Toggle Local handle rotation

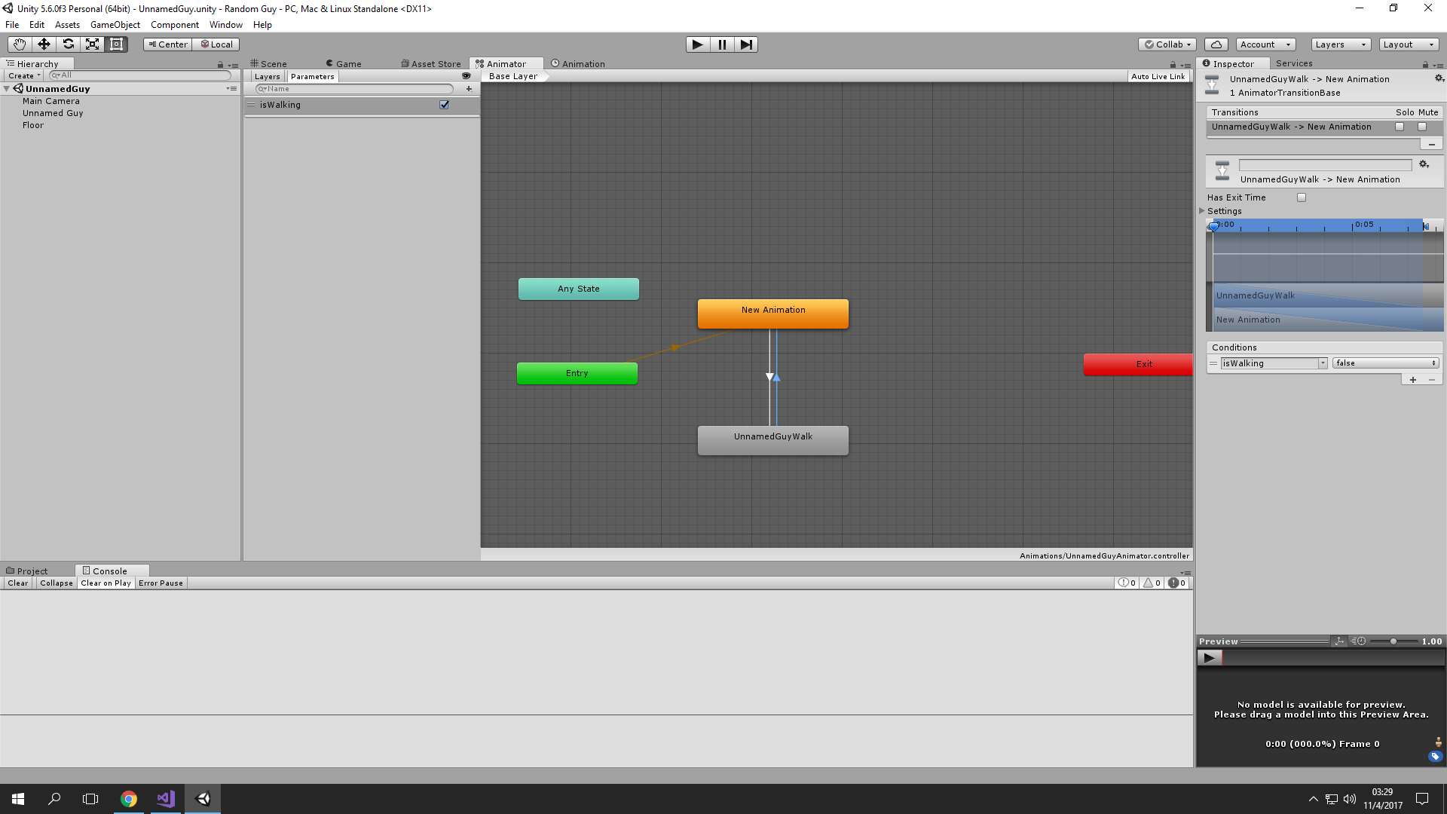coord(216,44)
